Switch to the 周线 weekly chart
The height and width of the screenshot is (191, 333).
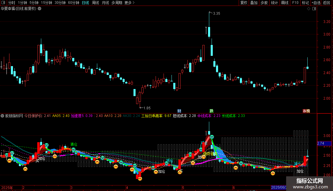pyautogui.click(x=95, y=3)
